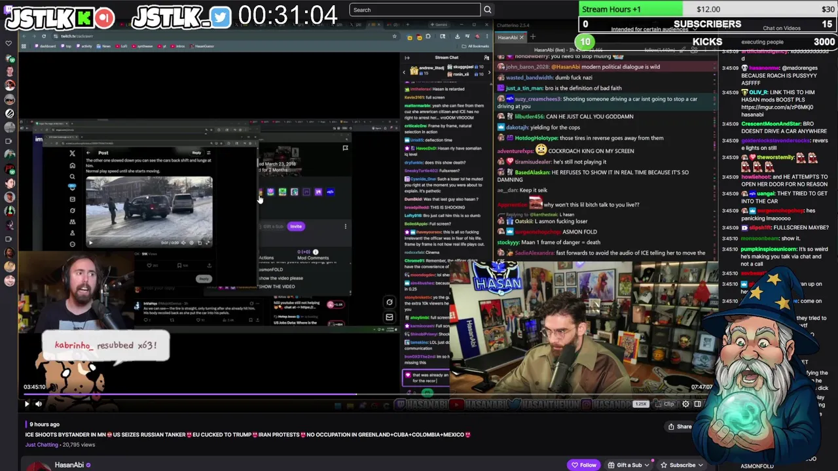
Task: Open Grok icon in the X sidebar
Action: click(72, 211)
